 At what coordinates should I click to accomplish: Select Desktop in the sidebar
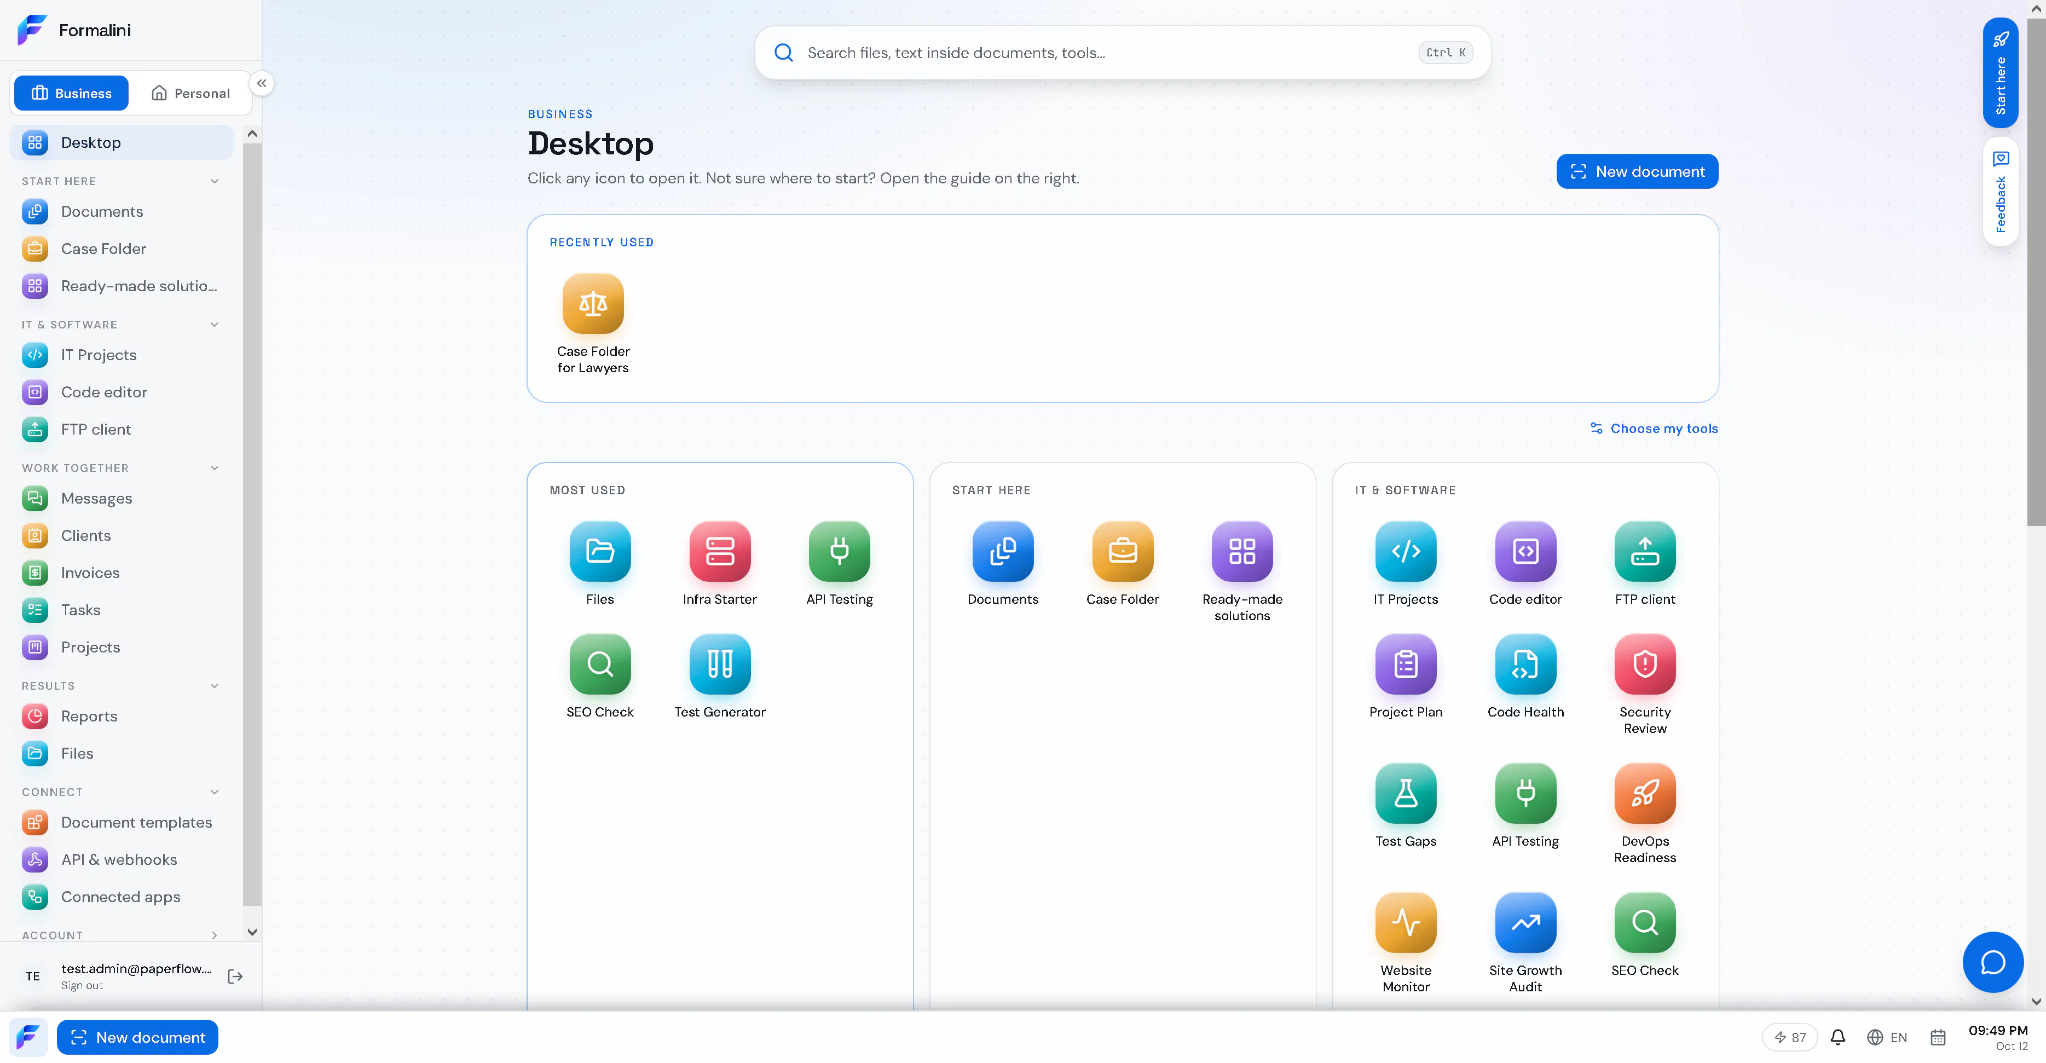(122, 142)
